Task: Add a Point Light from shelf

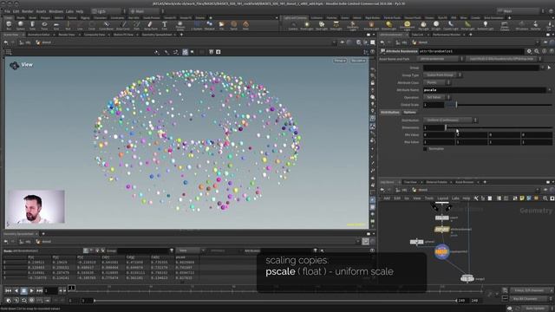Action: point(307,25)
